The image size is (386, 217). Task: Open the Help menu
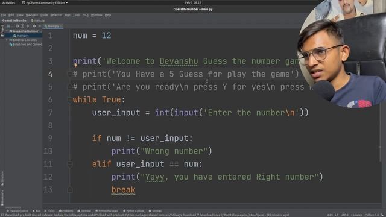108,15
